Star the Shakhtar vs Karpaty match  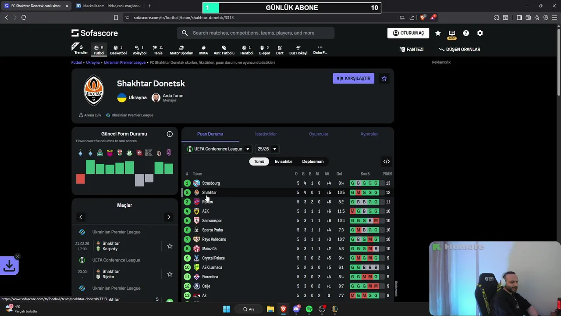[x=170, y=246]
